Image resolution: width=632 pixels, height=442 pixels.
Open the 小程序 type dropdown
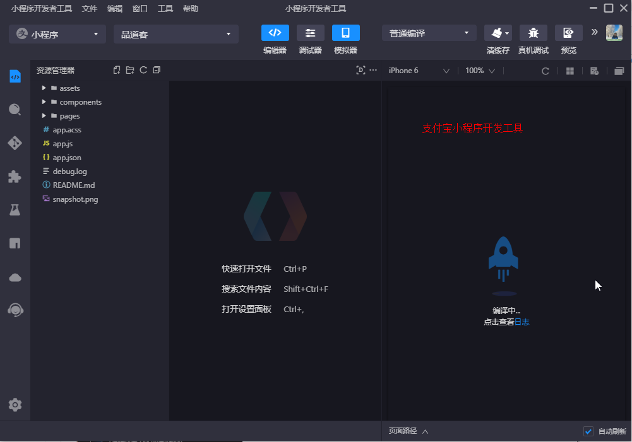coord(57,34)
